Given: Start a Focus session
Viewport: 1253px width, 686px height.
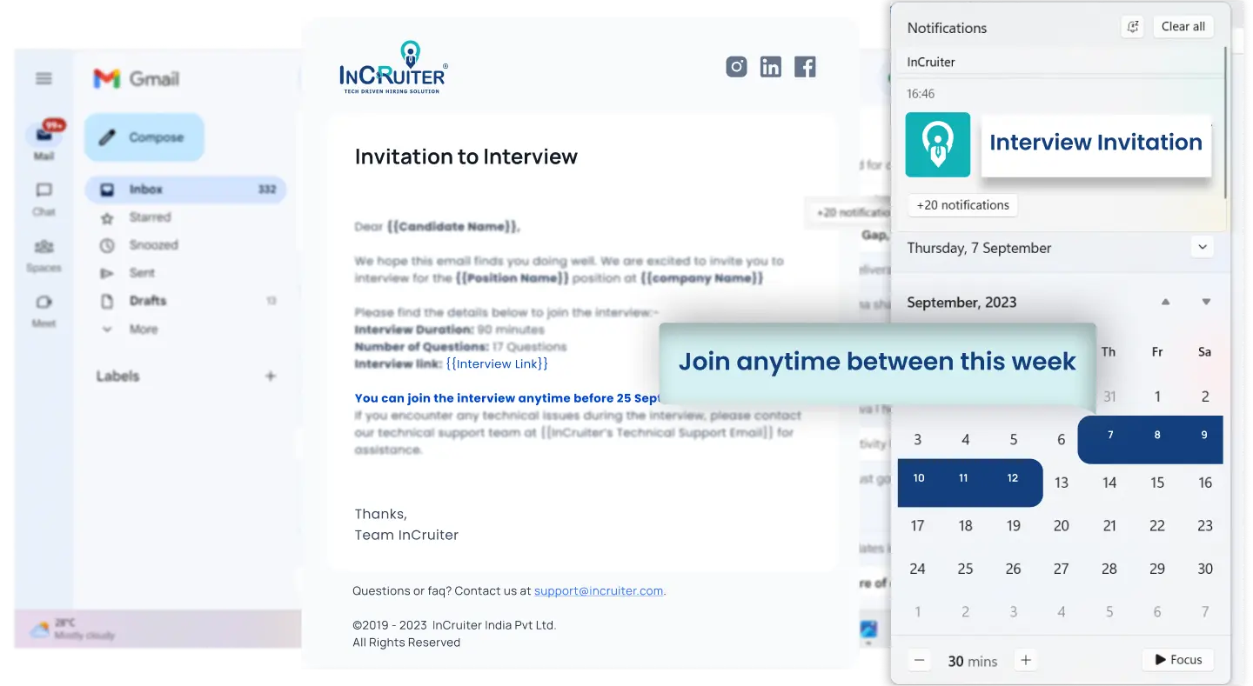Looking at the screenshot, I should [x=1177, y=659].
